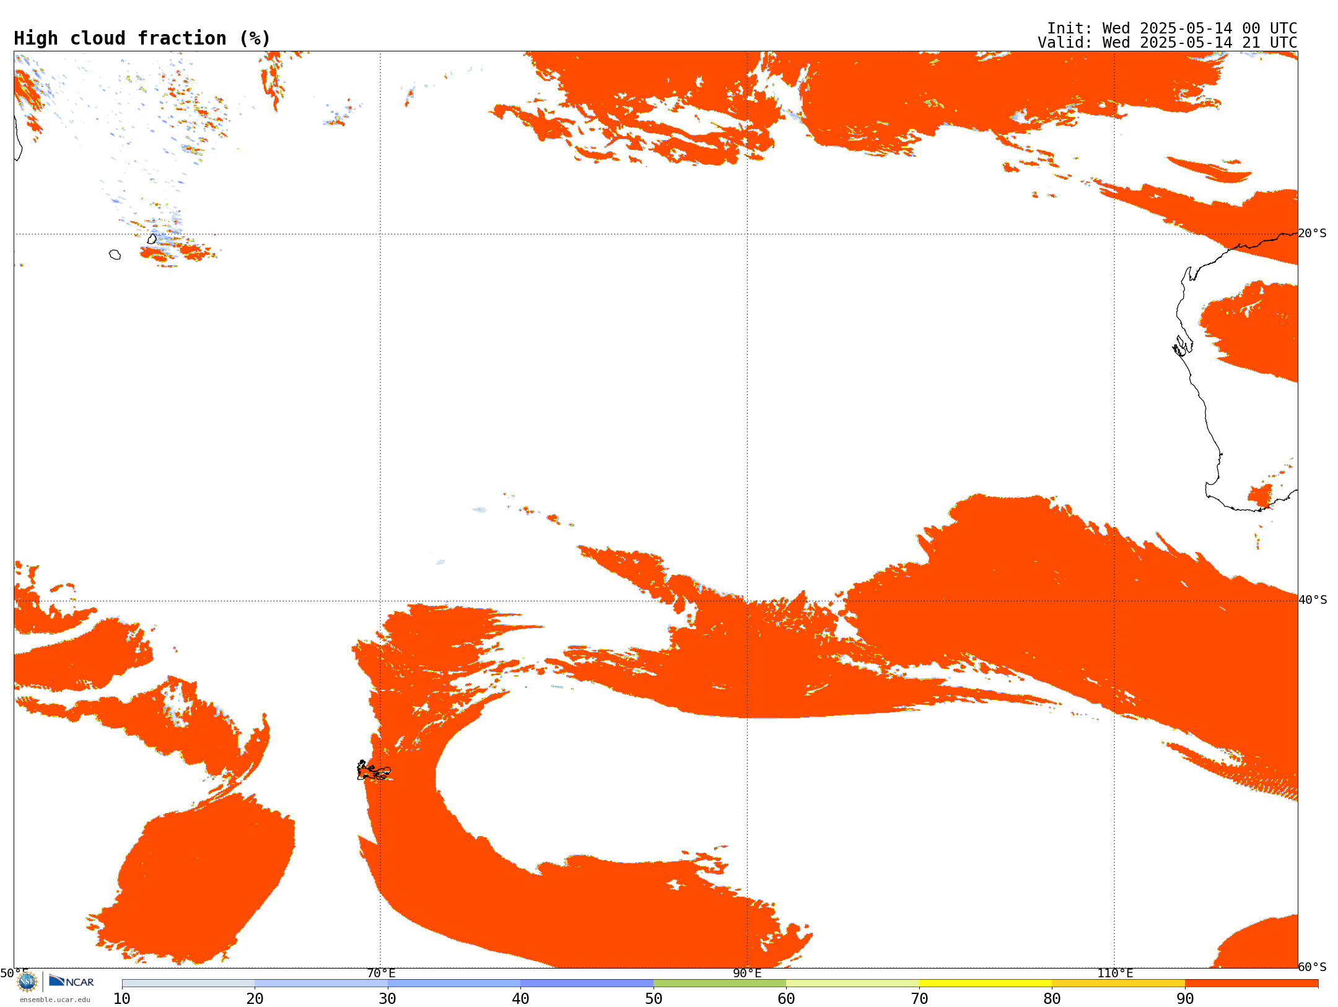This screenshot has width=1338, height=1007.
Task: Click the Mauritius island outline near 20°S
Action: [x=152, y=238]
